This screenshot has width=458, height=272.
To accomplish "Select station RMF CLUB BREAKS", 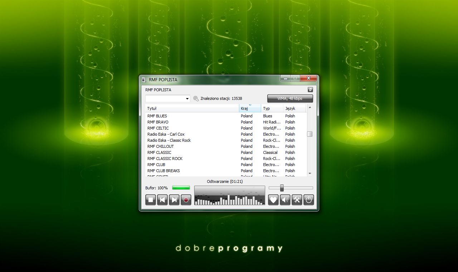I will click(x=164, y=171).
